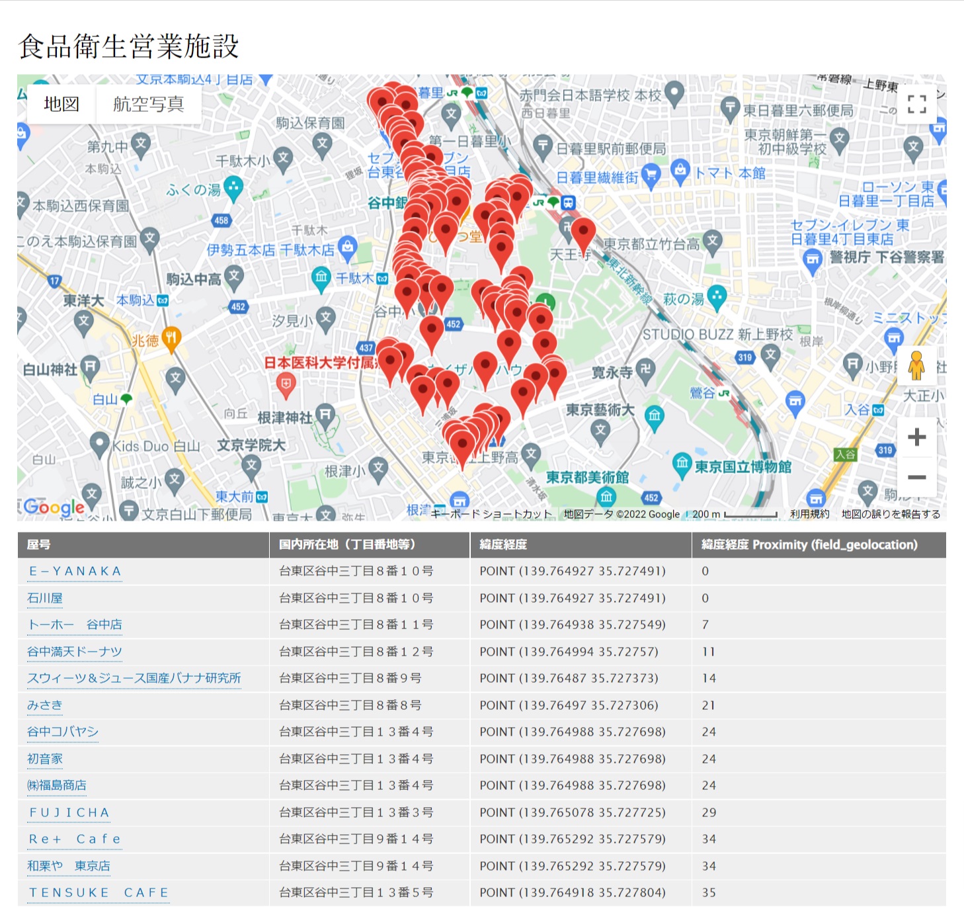
Task: Open the ＴＥＮＳＵＫＥ ＣＡＦＥ link
Action: tap(99, 892)
